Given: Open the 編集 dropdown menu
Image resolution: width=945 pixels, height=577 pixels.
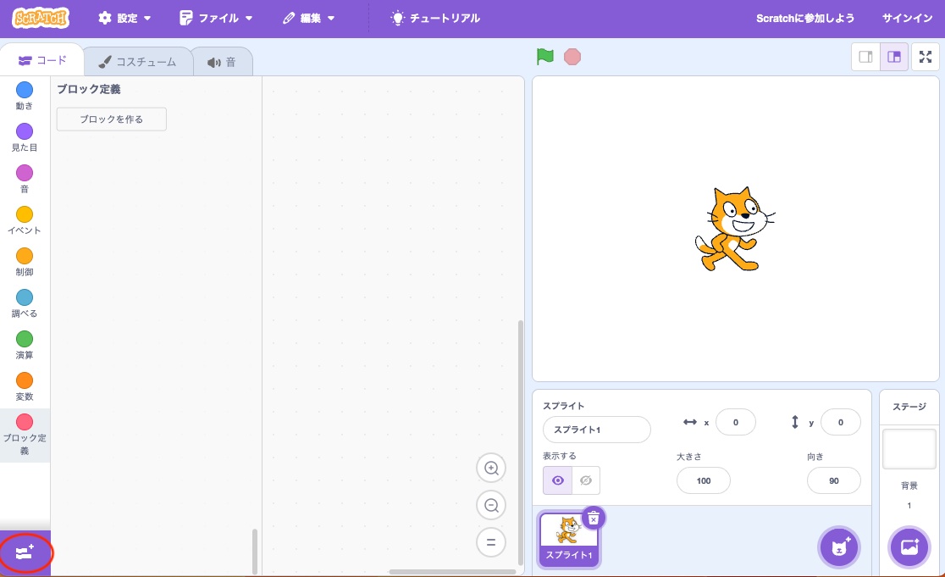Looking at the screenshot, I should click(309, 18).
